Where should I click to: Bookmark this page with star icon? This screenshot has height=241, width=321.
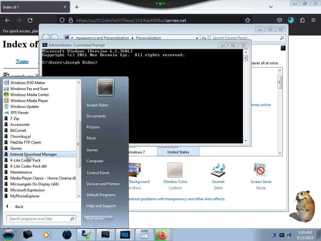coord(248,20)
